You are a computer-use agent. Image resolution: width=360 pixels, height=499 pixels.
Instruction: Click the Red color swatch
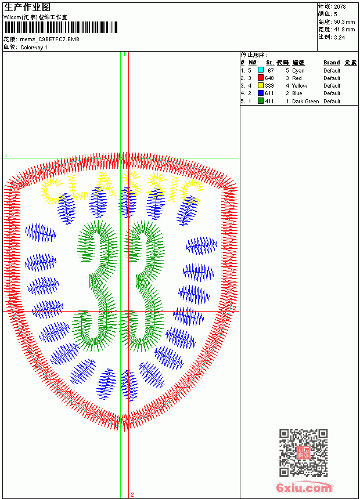(x=261, y=78)
